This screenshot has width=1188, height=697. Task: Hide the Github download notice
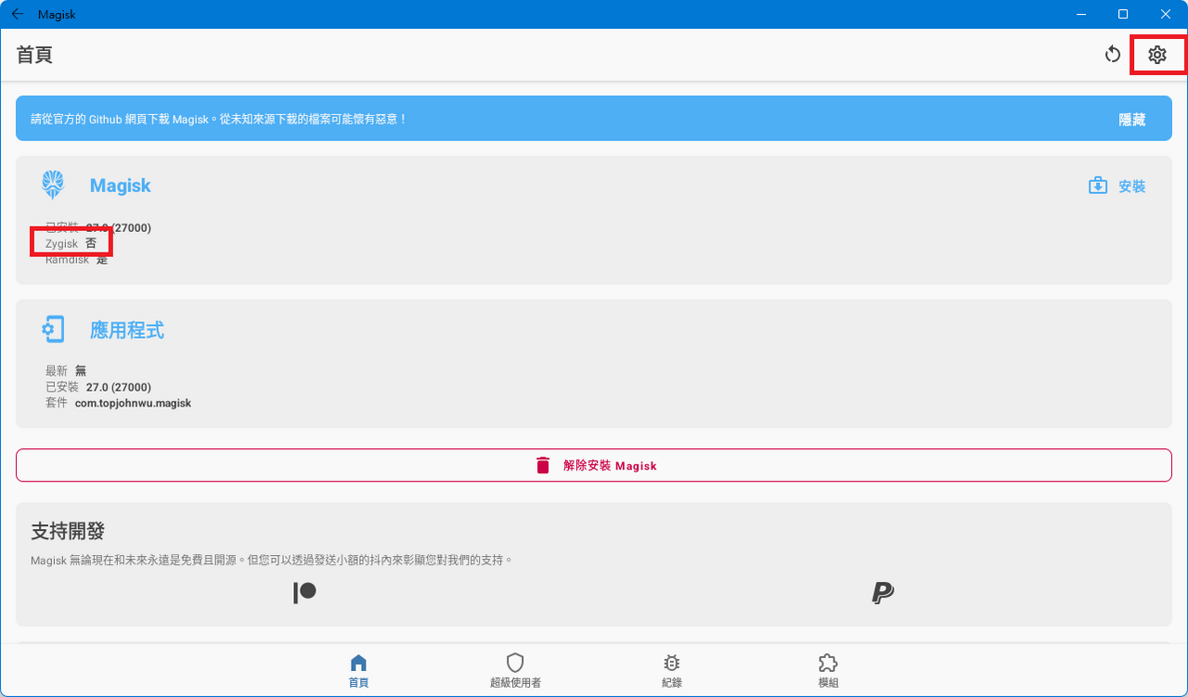coord(1131,120)
